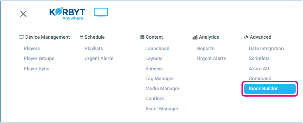Go to Player Groups
Image resolution: width=303 pixels, height=123 pixels.
(39, 59)
